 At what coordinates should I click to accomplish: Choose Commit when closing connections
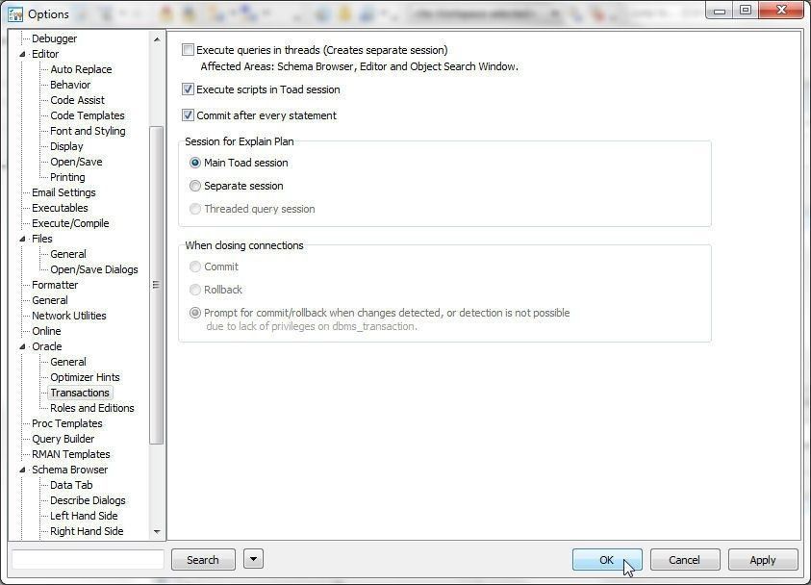[x=195, y=267]
